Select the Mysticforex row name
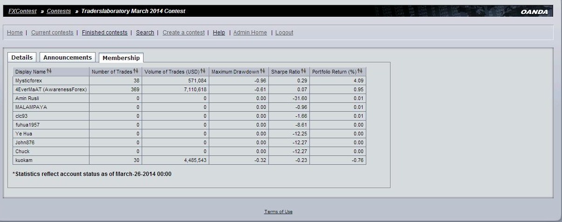The image size is (562, 222). pyautogui.click(x=29, y=81)
